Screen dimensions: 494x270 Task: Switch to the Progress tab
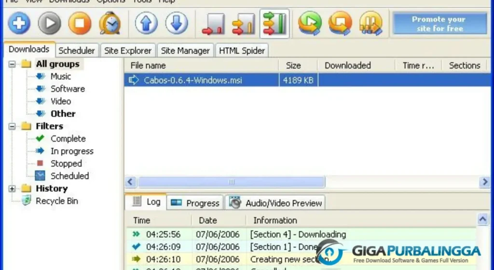[x=195, y=203]
